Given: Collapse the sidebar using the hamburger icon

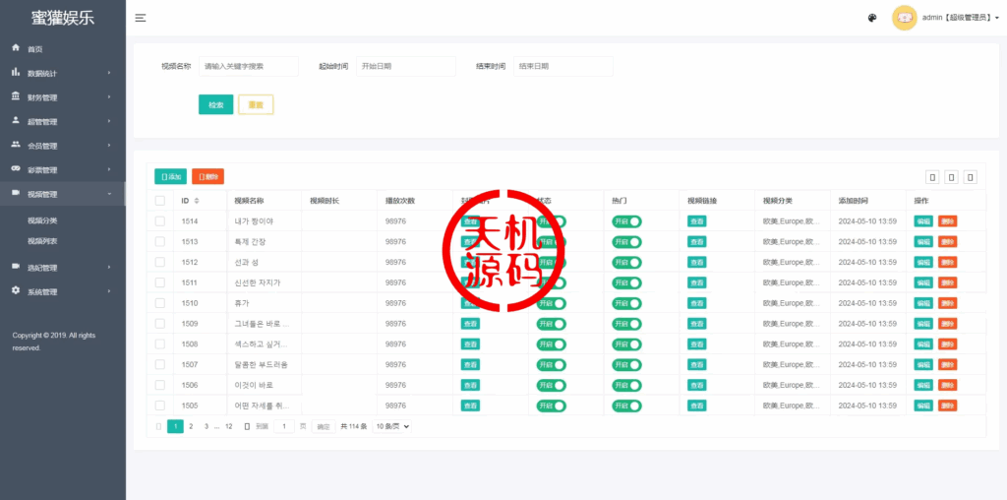Looking at the screenshot, I should click(x=141, y=18).
